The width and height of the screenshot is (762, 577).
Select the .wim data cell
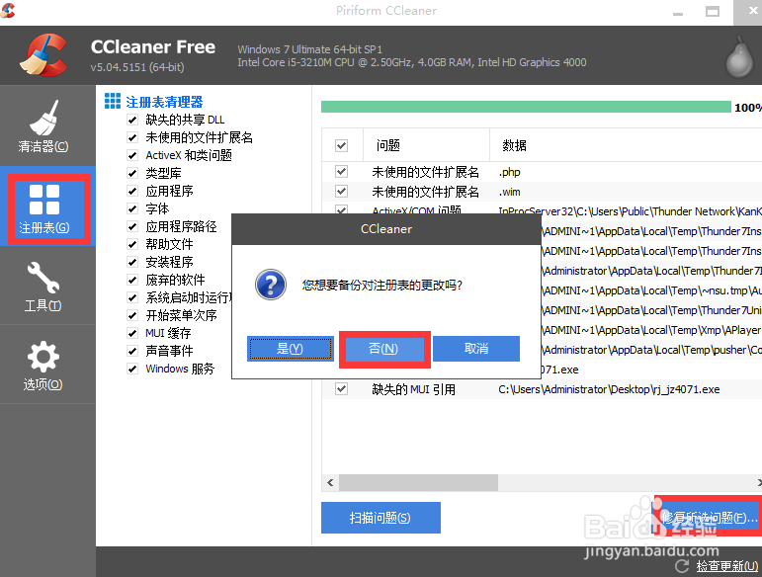509,192
